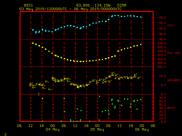Click the '910.0' pressure tick value
The image size is (182, 136).
pos(162,59)
